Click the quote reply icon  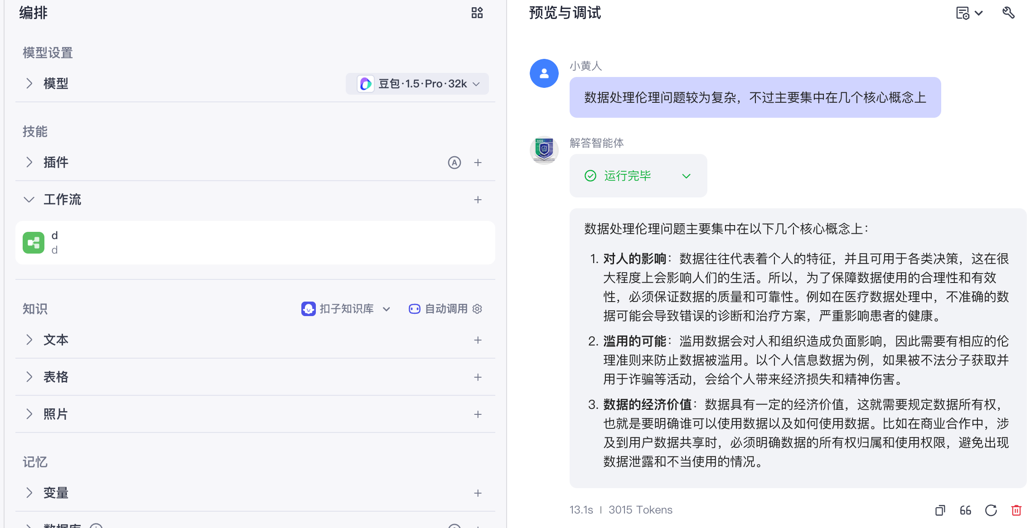point(965,510)
